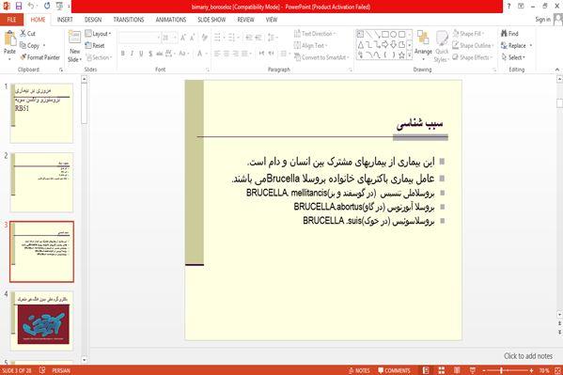Viewport: 563px width, 375px height.
Task: Toggle Strikethrough formatting
Action: tap(160, 54)
